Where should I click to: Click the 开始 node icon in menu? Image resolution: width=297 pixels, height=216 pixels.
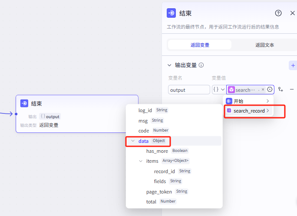(x=229, y=101)
